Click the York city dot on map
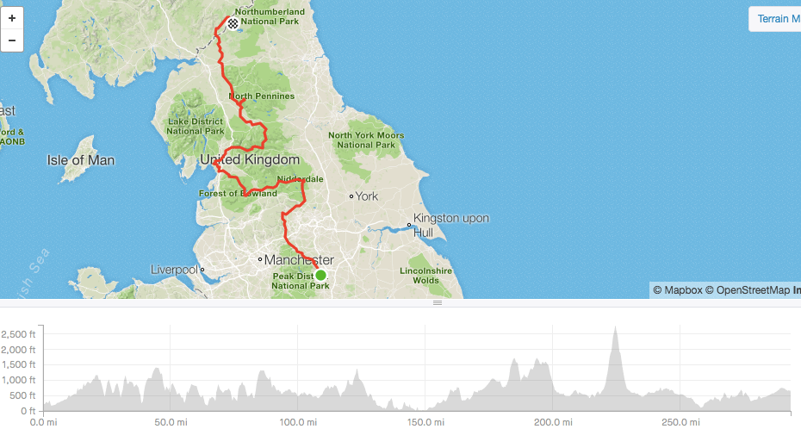Image resolution: width=801 pixels, height=429 pixels. coord(351,196)
